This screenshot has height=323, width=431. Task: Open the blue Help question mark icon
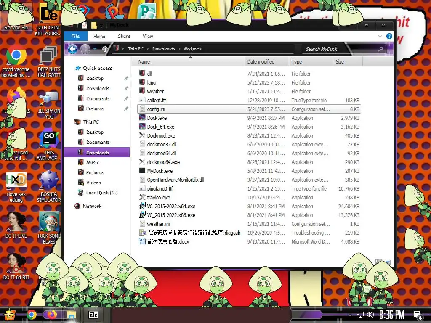point(389,36)
